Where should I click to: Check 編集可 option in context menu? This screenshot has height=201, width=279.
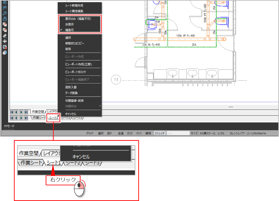(x=70, y=30)
